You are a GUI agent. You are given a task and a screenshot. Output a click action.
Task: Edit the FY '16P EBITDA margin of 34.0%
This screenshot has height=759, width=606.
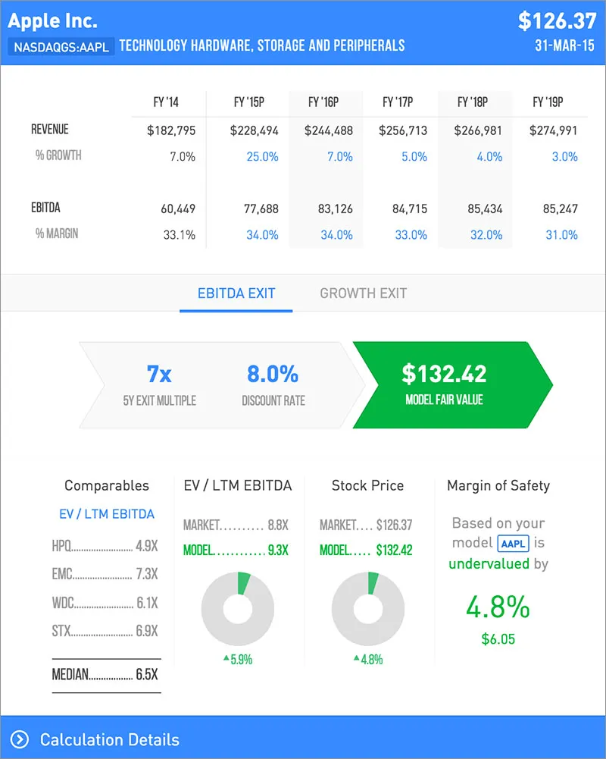338,235
